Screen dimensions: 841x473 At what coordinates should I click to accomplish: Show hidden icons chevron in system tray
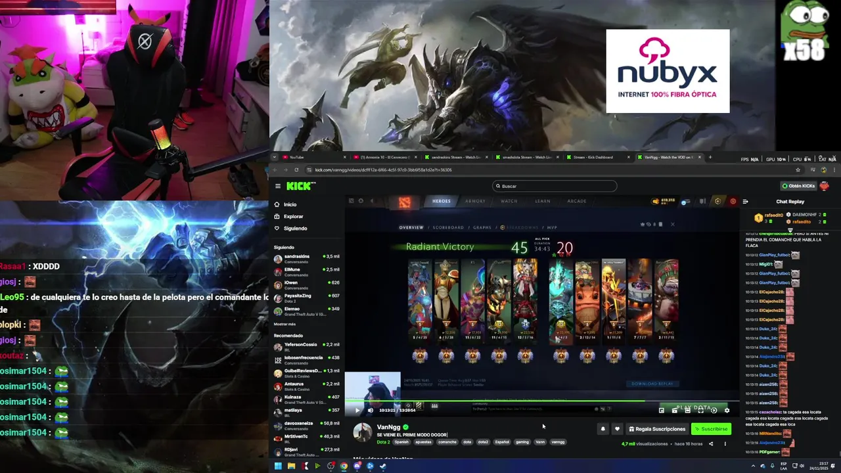[x=753, y=466]
